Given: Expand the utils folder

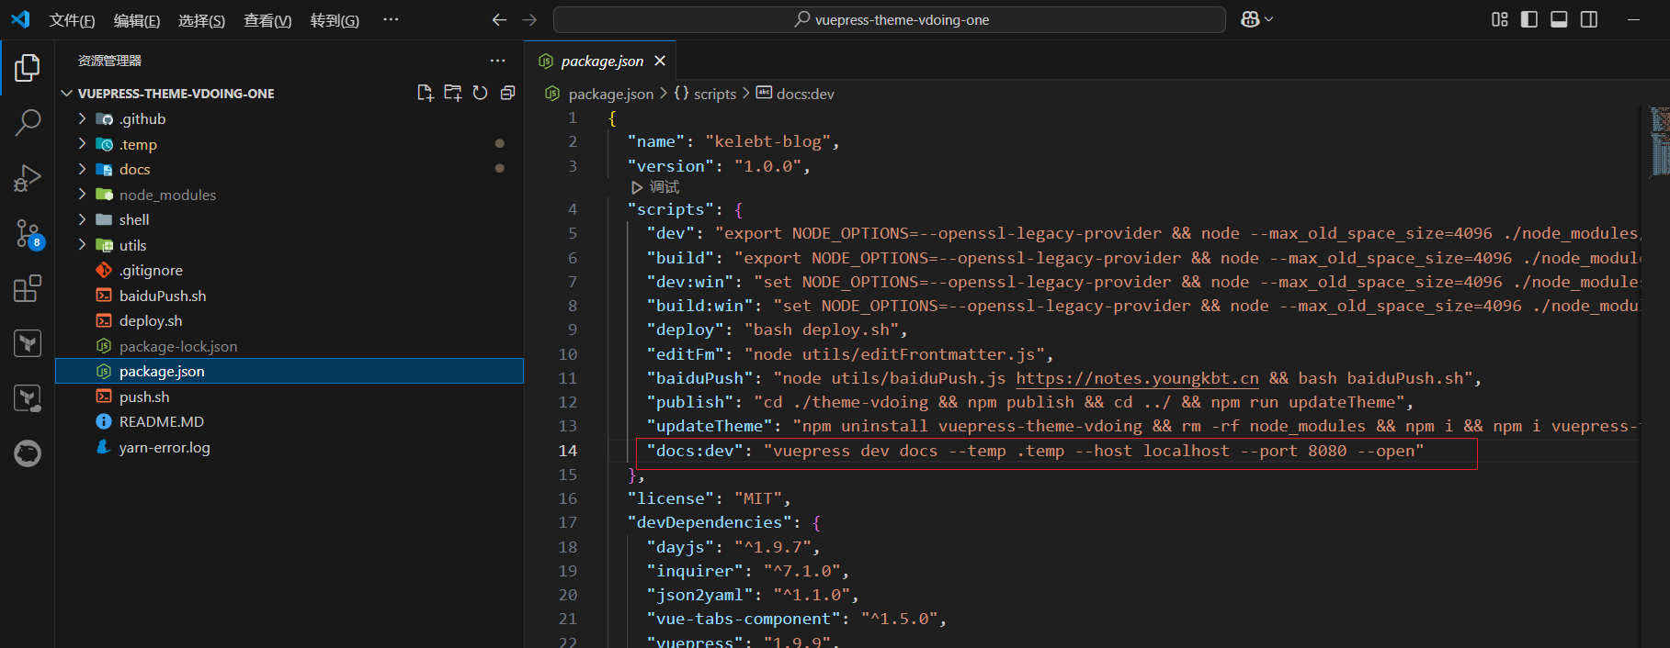Looking at the screenshot, I should (x=82, y=245).
